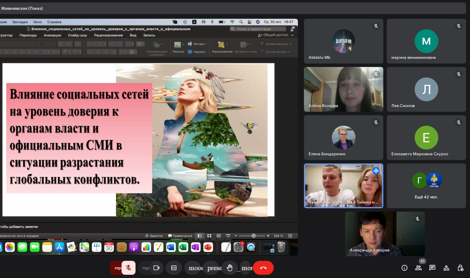Toggle the Заметки notes pane
The image size is (470, 278).
pos(154,236)
